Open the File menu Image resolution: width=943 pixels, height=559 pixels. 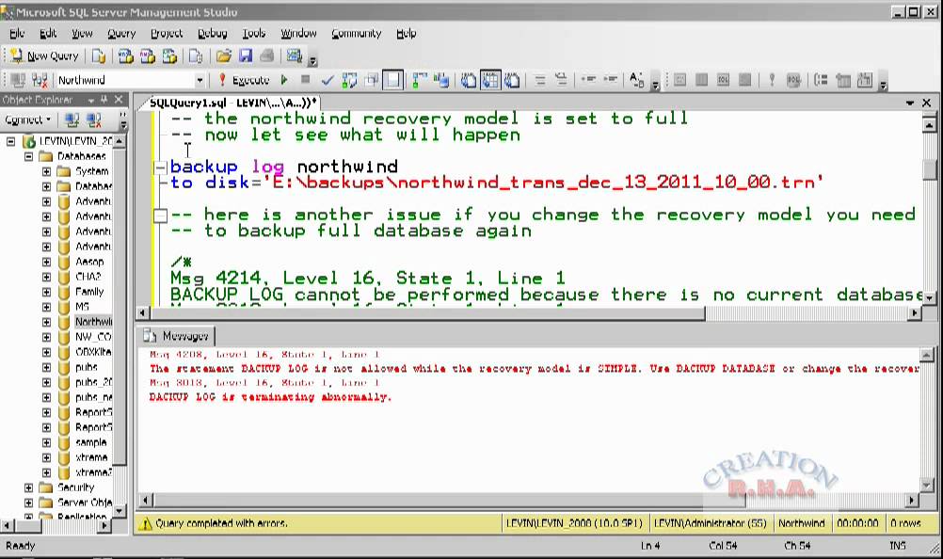point(17,34)
